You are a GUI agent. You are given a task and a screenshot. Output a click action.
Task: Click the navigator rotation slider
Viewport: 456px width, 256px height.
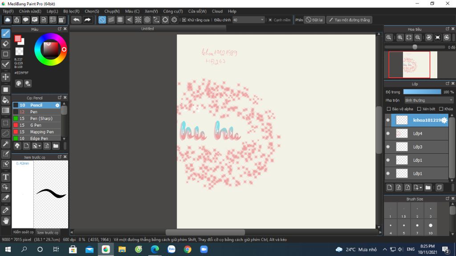click(x=415, y=47)
